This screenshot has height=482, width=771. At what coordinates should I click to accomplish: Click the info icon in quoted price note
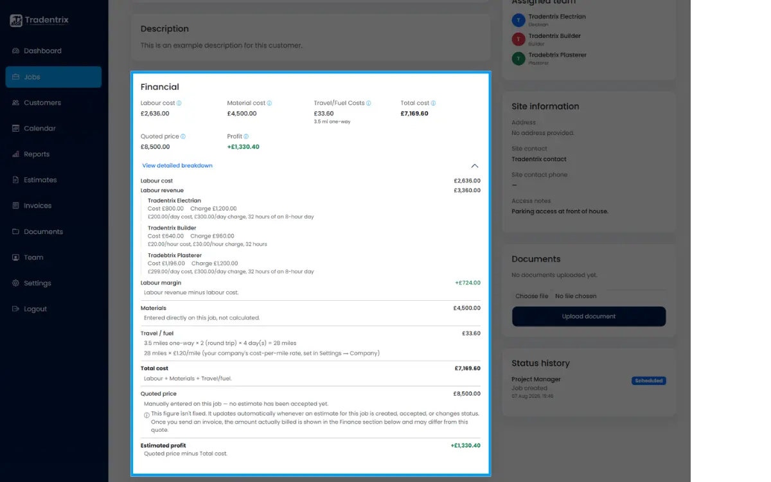pos(146,415)
